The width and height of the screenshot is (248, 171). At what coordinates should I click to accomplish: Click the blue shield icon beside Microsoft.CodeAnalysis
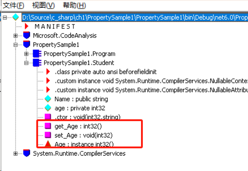[x=27, y=35]
